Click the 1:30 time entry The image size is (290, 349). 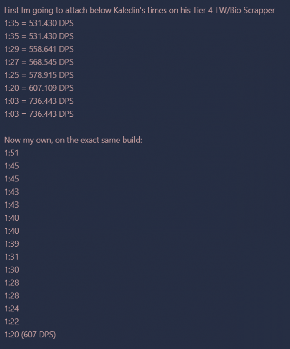pos(11,269)
